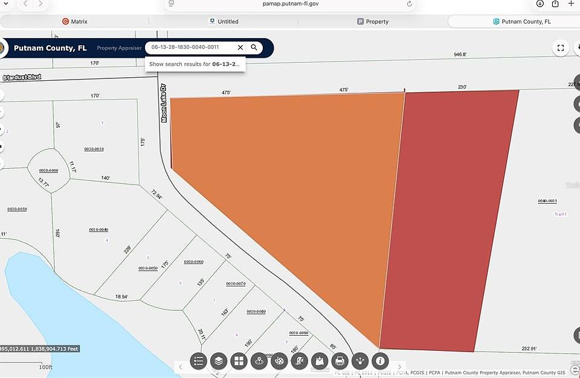
Task: Open the basemap gallery grid
Action: click(x=239, y=361)
